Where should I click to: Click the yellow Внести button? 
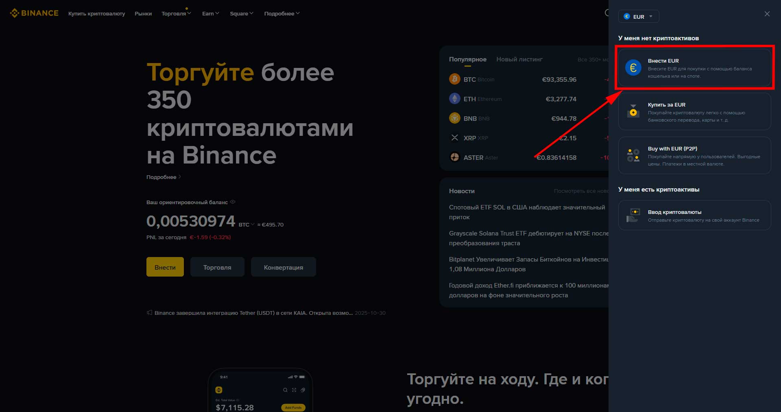(165, 267)
